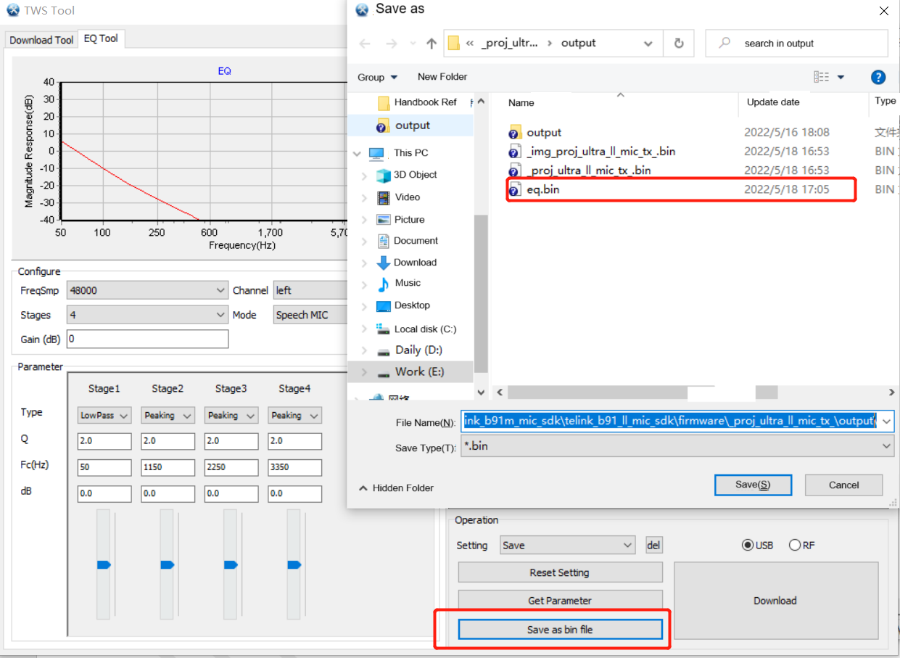Click the up-directory arrow in Save as dialog
The height and width of the screenshot is (658, 900).
pos(432,44)
